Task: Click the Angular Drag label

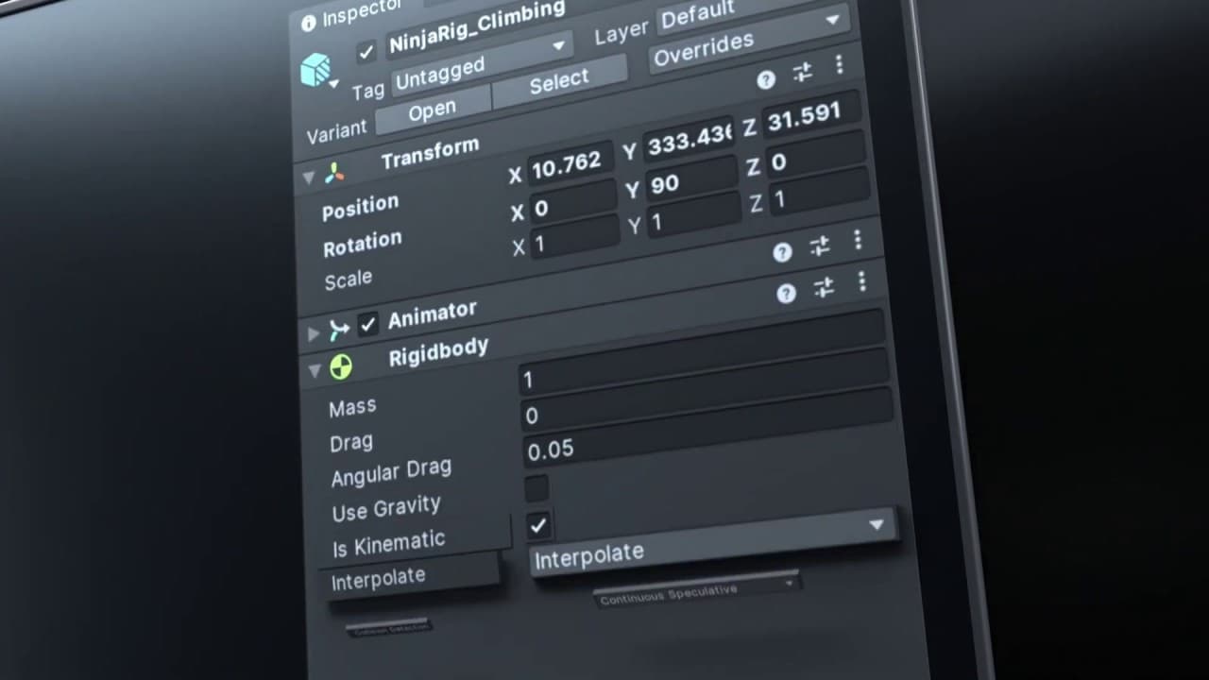Action: point(391,472)
